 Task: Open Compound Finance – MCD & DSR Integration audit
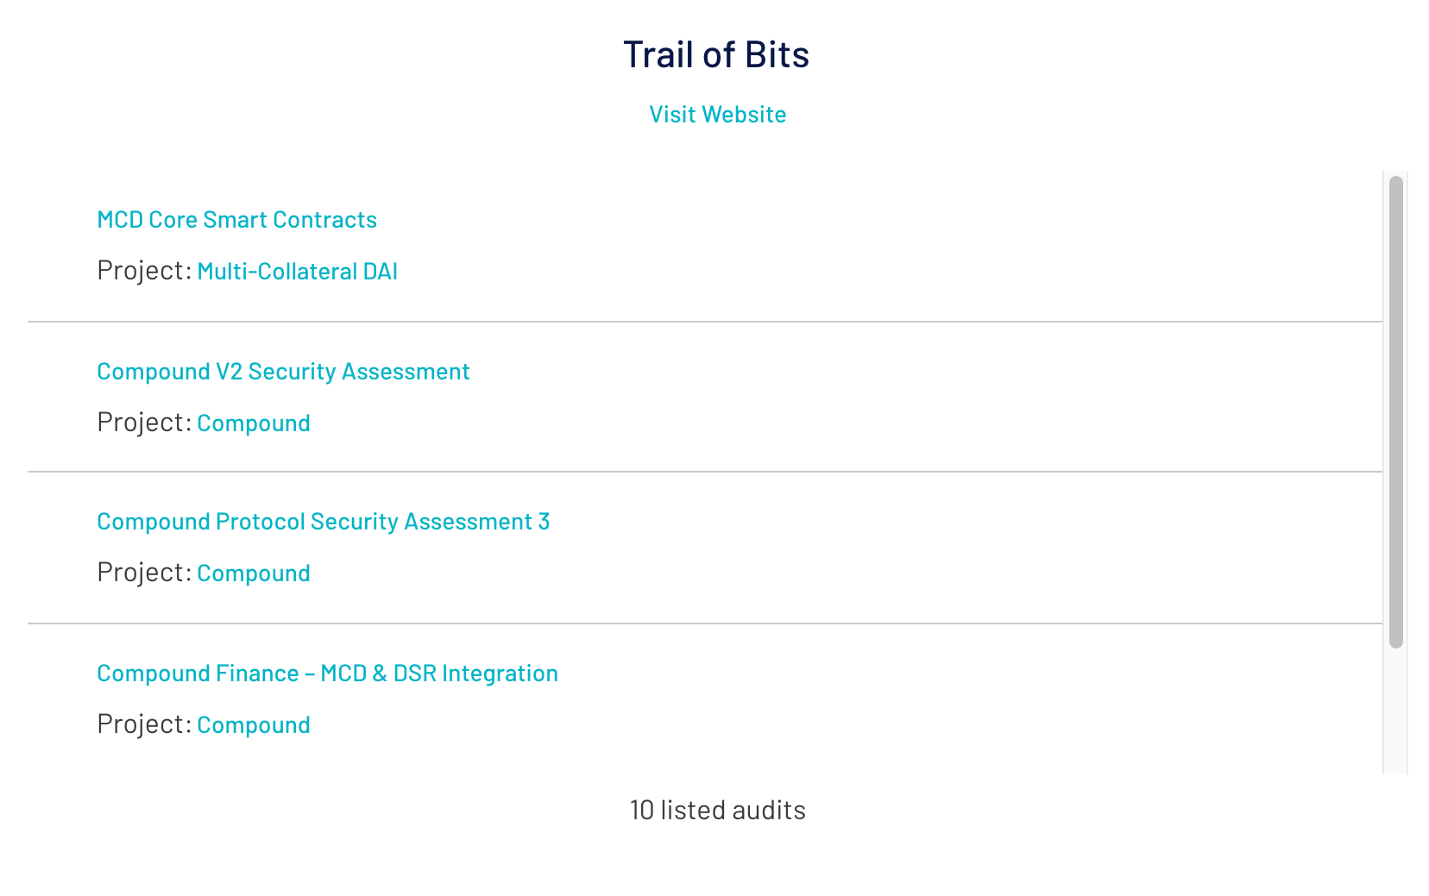pyautogui.click(x=327, y=673)
